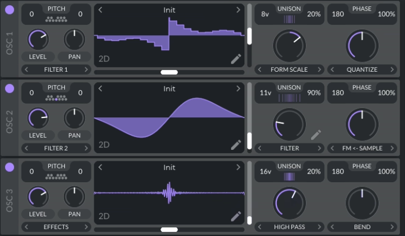Click OSC 3 unison voice spread display

tap(289, 176)
